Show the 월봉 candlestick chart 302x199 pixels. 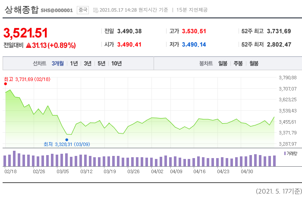click(254, 63)
